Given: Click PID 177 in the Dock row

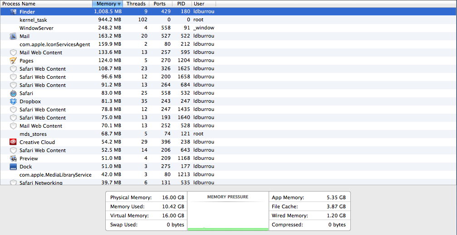Looking at the screenshot, I should [186, 167].
